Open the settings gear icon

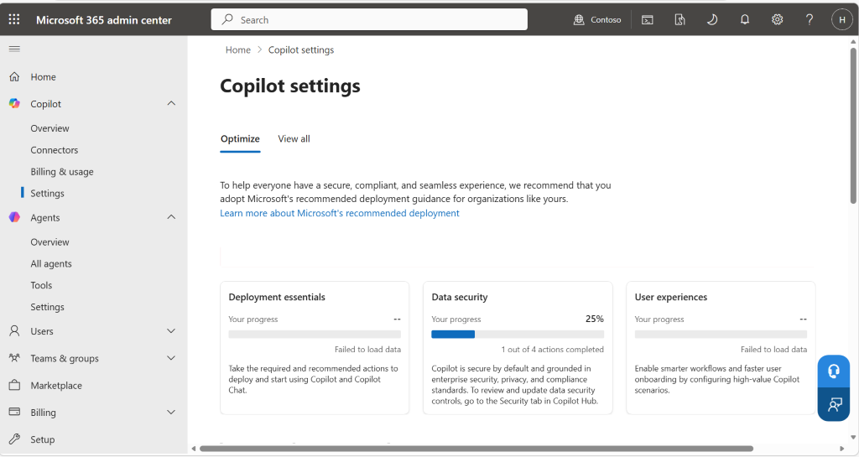pos(777,19)
